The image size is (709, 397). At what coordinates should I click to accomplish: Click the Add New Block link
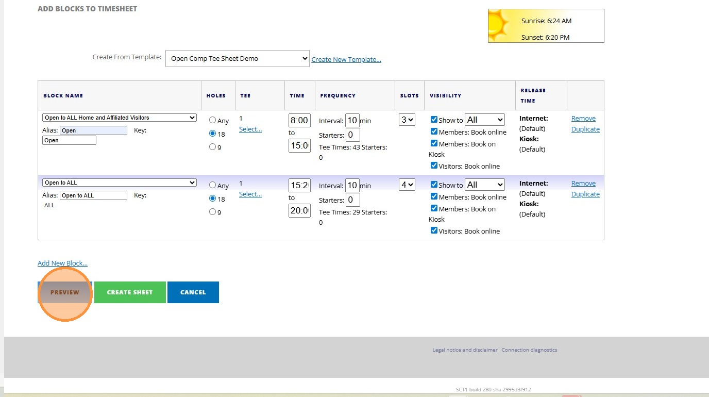pos(62,263)
